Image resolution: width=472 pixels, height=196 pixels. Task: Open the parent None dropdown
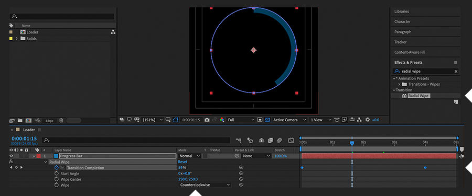[x=257, y=156]
